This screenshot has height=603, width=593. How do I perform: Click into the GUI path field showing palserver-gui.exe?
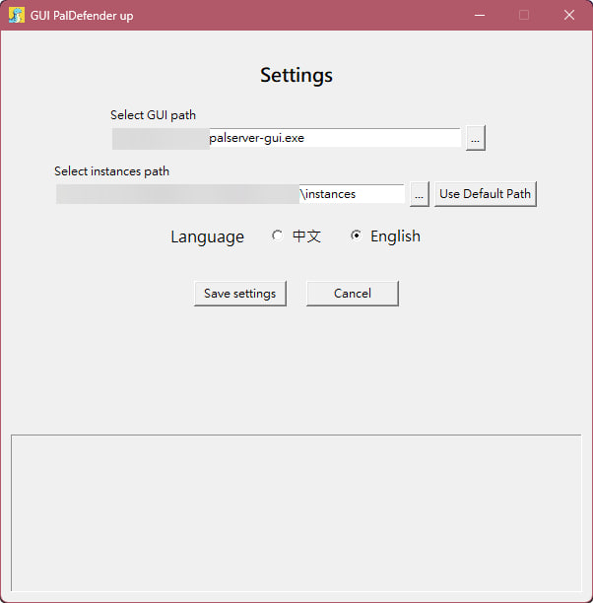pos(287,138)
